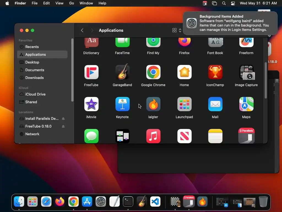Viewport: 282px width, 212px height.
Task: Go back with the Finder back chevron
Action: coord(82,30)
